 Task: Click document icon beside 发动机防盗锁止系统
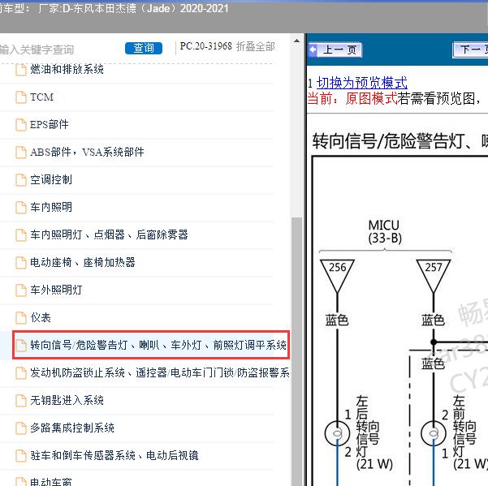(x=21, y=373)
